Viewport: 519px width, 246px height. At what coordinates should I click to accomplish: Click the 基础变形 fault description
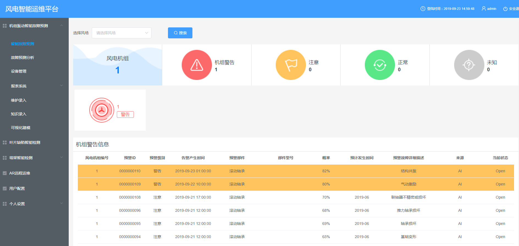point(408,237)
